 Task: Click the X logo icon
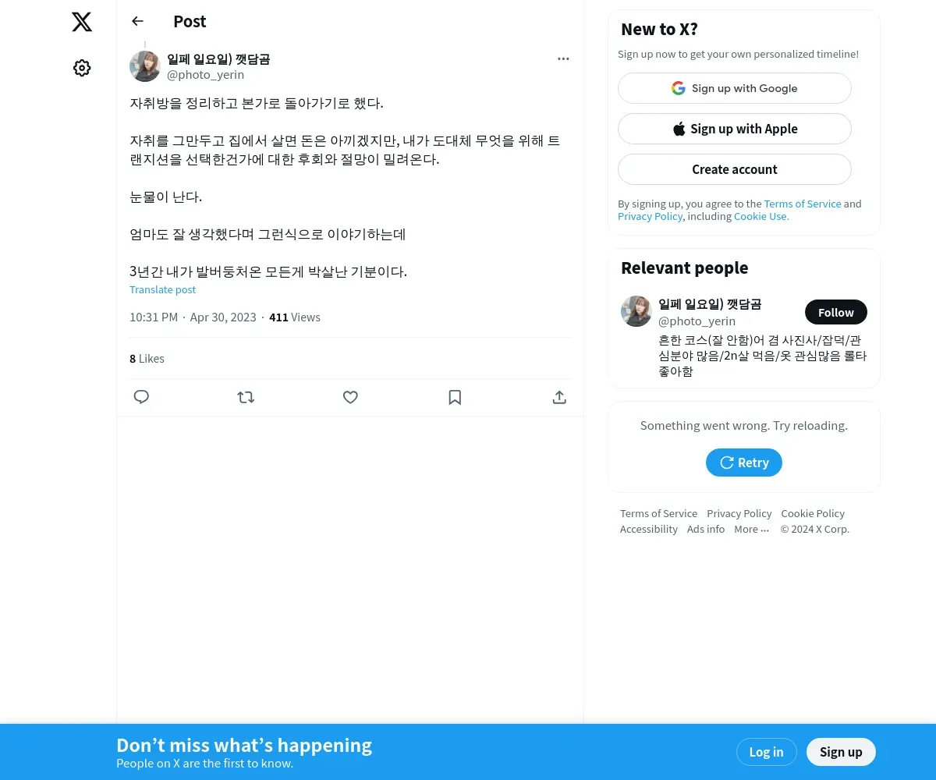point(82,22)
